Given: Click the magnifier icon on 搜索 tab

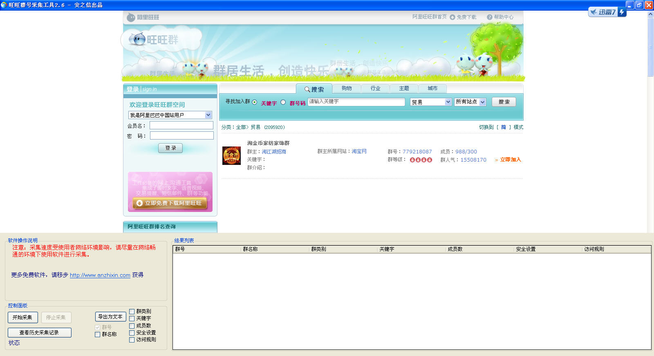Looking at the screenshot, I should (x=307, y=89).
